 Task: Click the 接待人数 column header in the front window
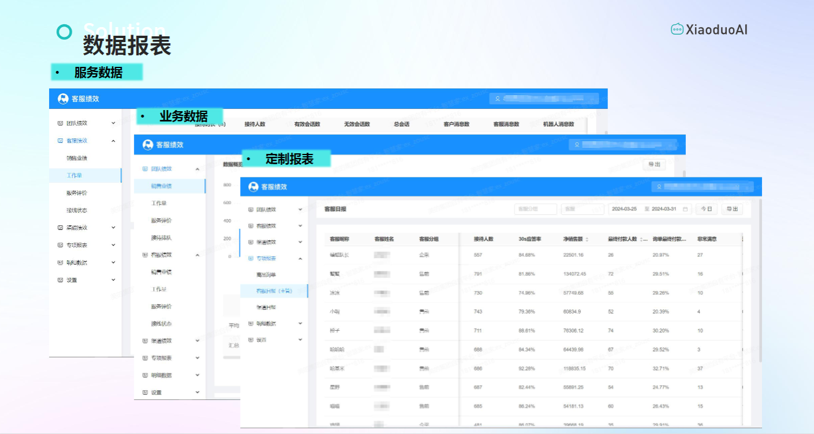(x=483, y=239)
